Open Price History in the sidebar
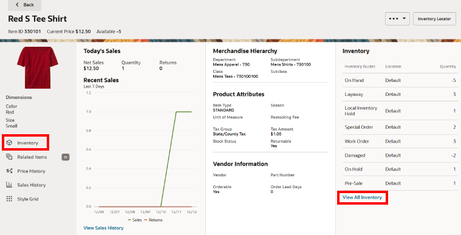This screenshot has width=461, height=235. click(x=31, y=171)
